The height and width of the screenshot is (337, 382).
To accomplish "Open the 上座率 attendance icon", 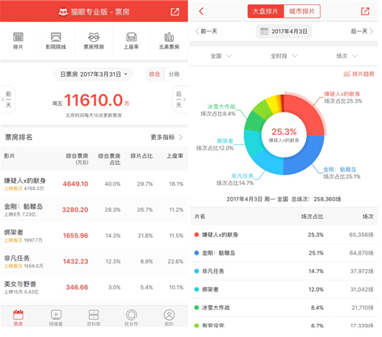I will pyautogui.click(x=131, y=37).
